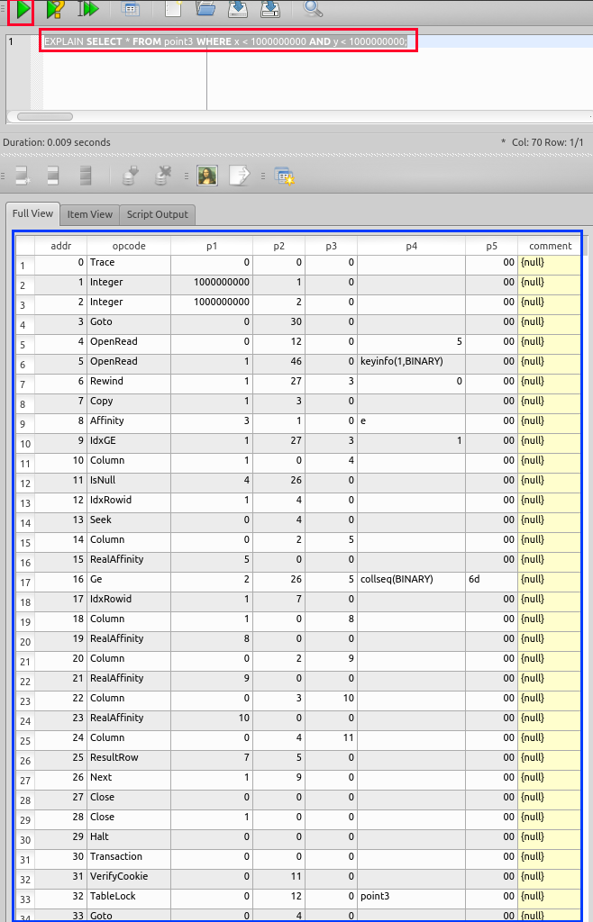
Task: Click the rollback database icon with X
Action: (163, 176)
